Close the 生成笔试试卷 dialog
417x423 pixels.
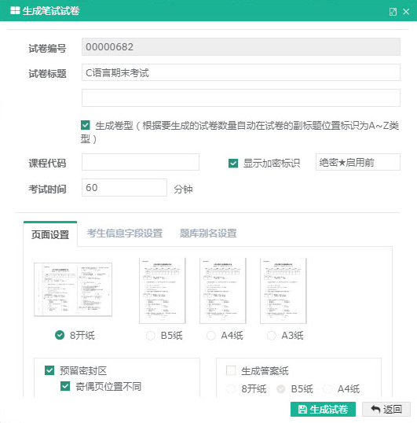click(x=406, y=12)
